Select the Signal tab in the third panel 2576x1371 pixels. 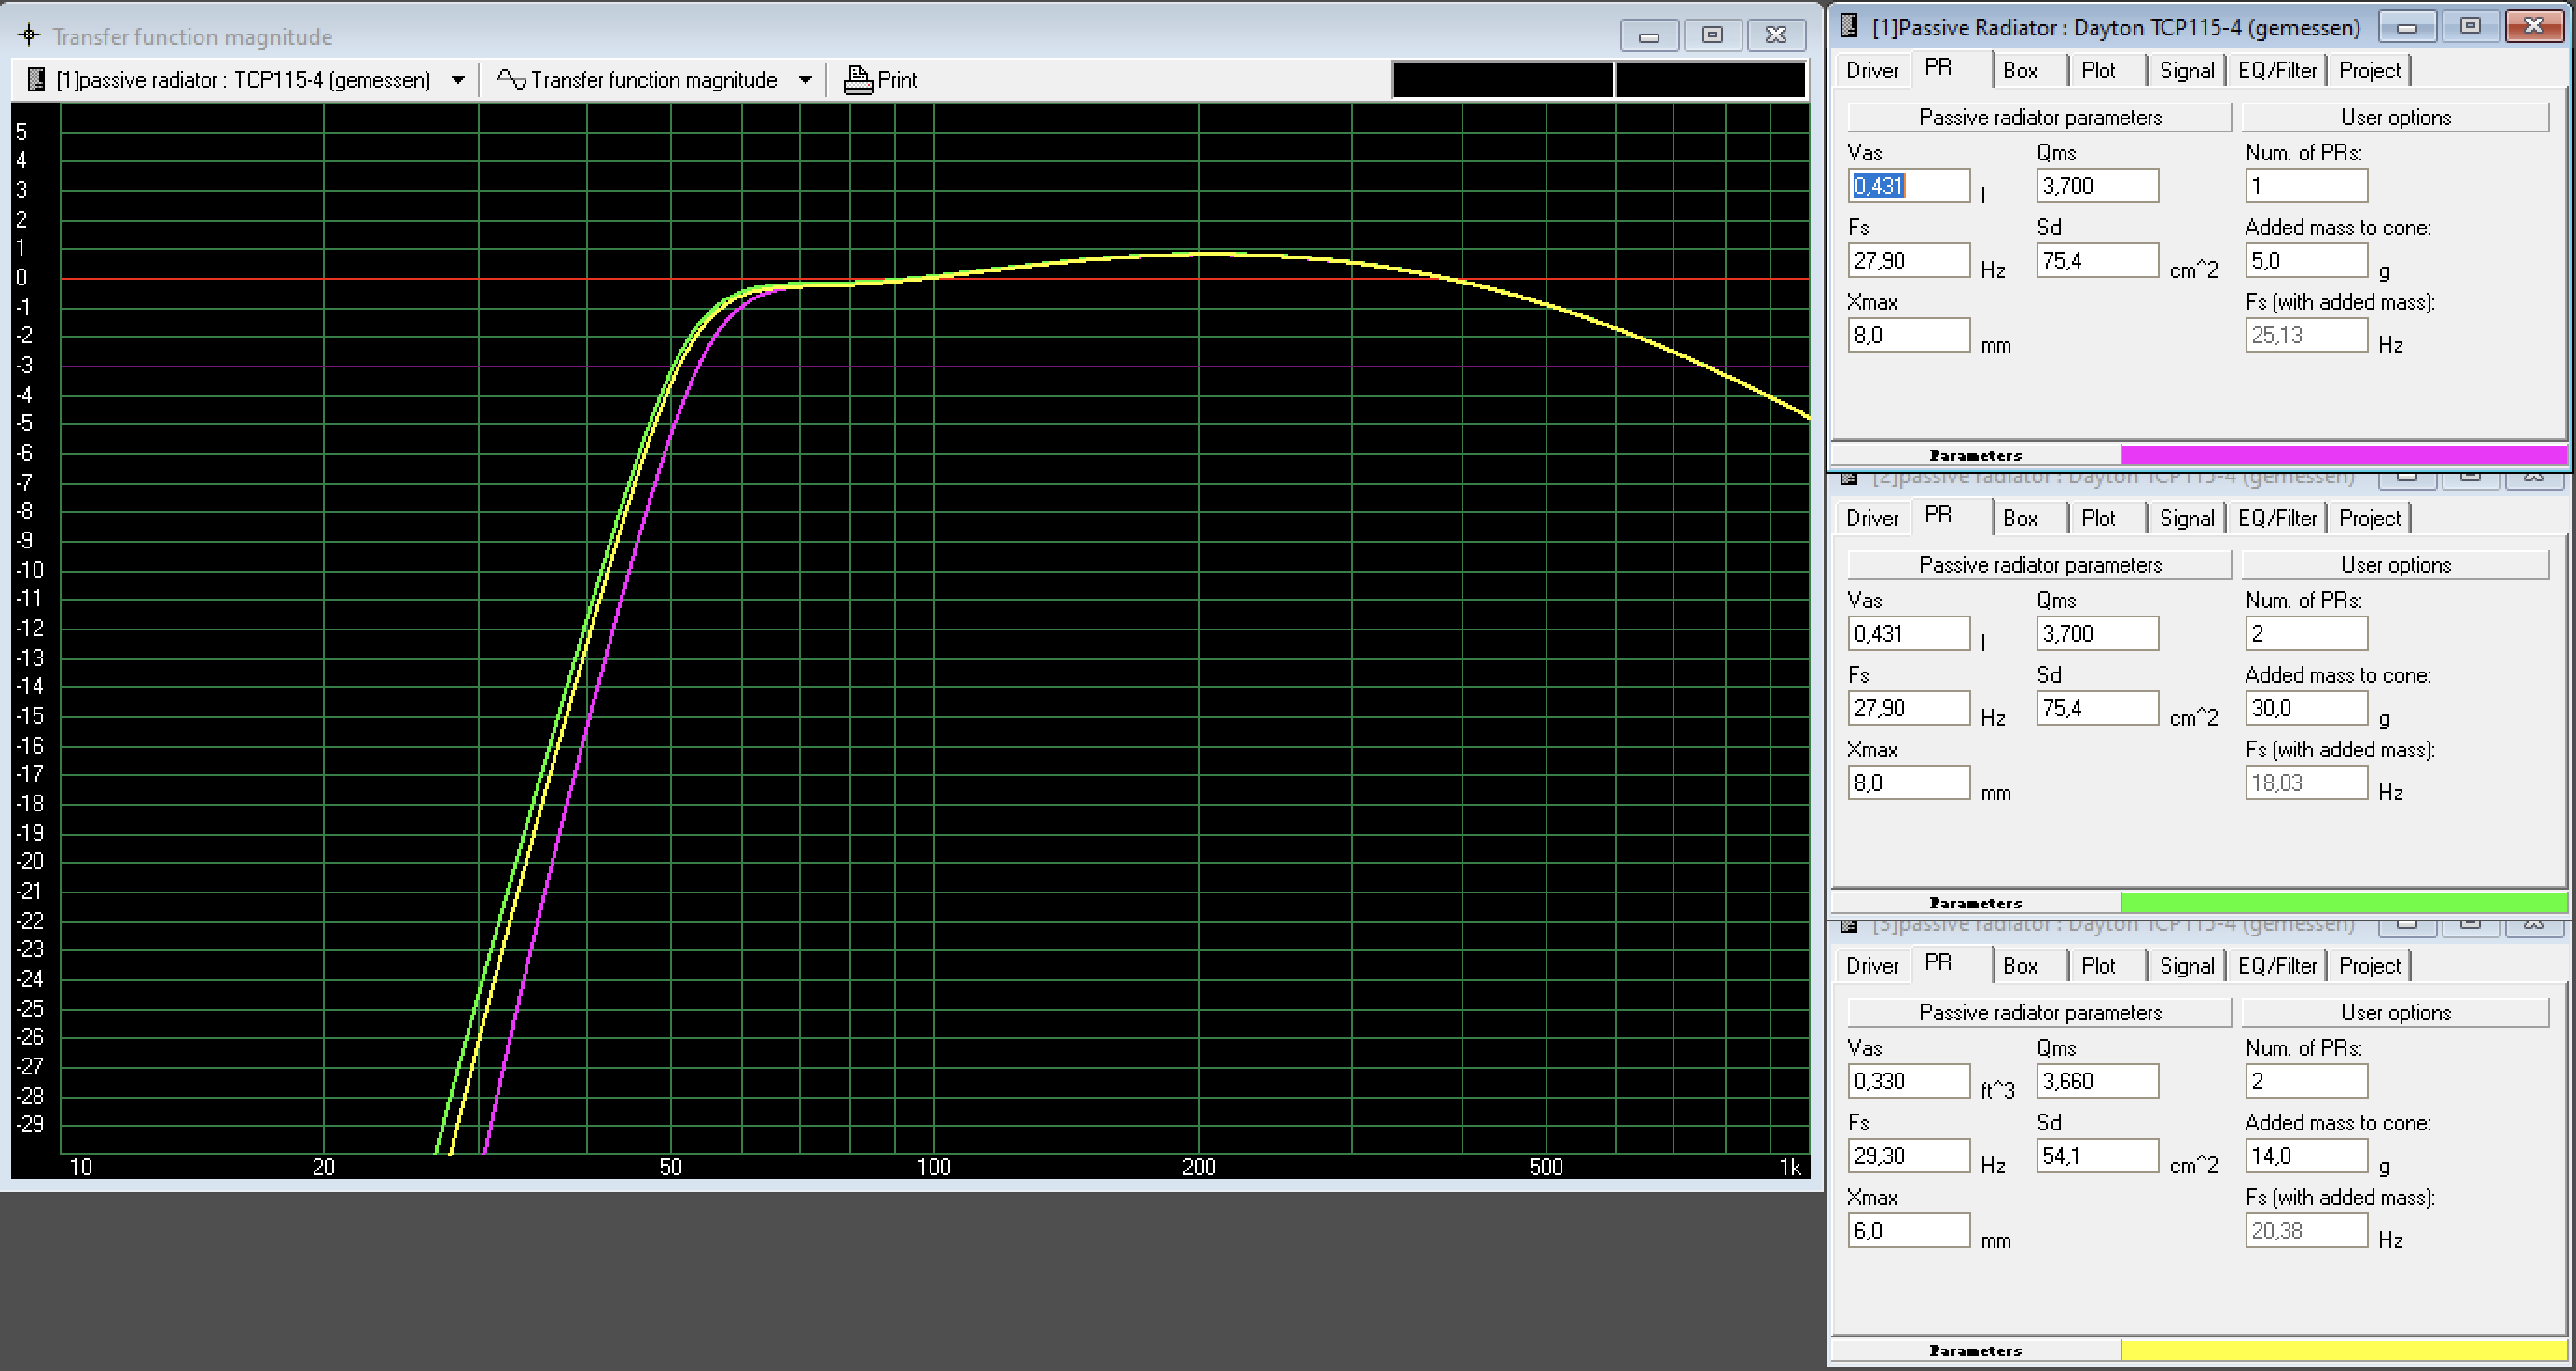click(2186, 966)
